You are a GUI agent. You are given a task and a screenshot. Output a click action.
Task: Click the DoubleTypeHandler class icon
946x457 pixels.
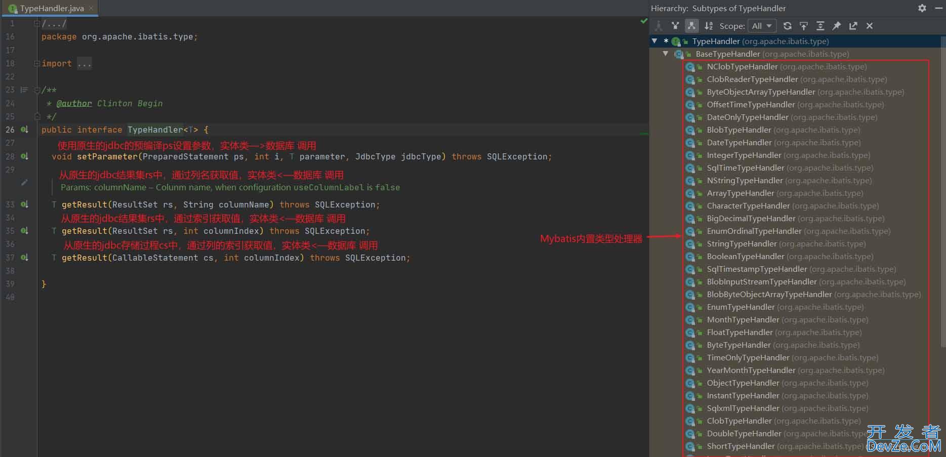690,434
